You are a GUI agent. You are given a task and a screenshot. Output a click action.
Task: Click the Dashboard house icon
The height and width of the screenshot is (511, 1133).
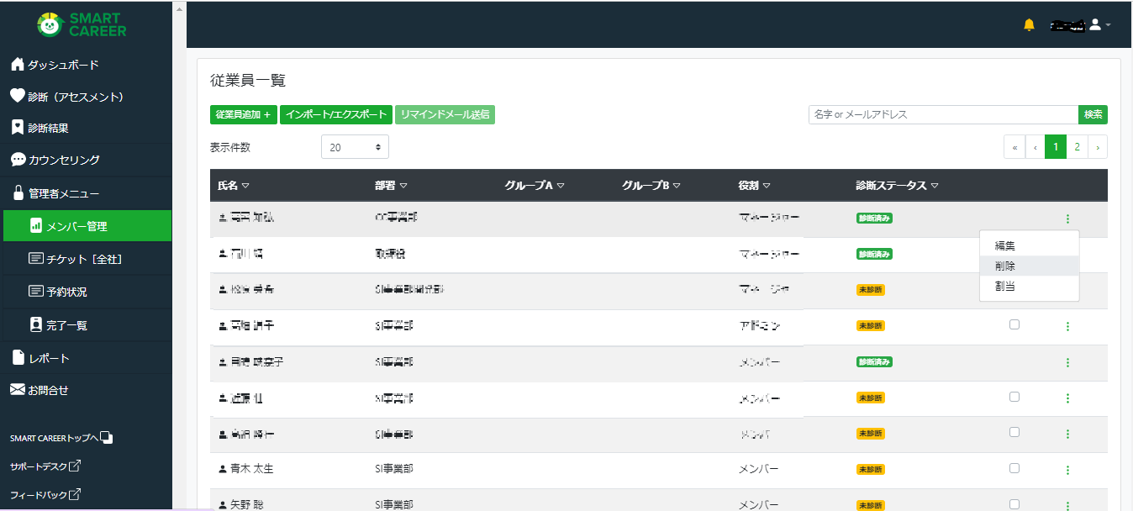[x=17, y=65]
